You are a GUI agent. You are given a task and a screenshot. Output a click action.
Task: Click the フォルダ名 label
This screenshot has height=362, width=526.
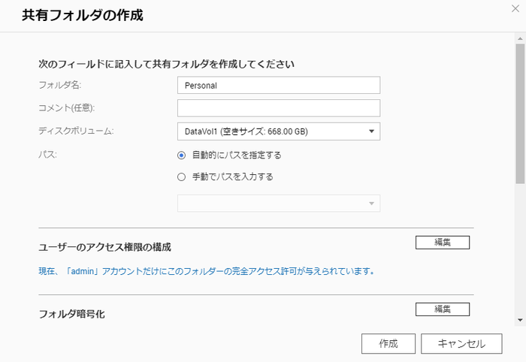coord(60,85)
